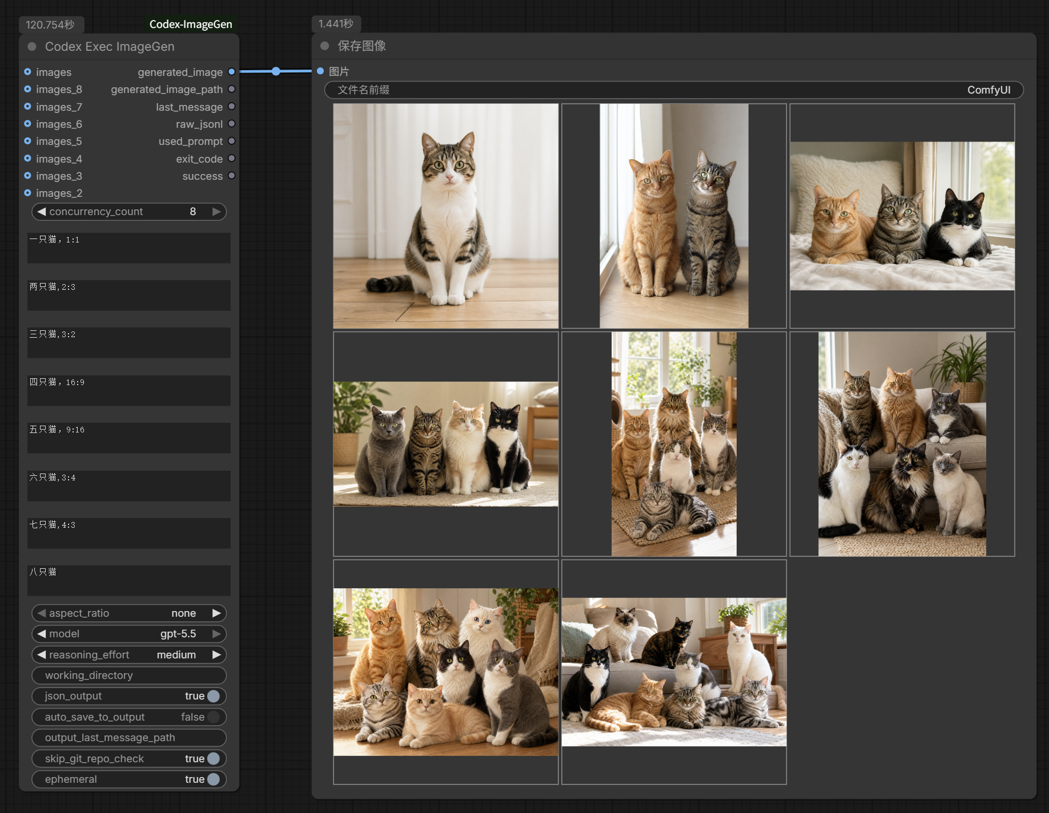Open the single cat image thumbnail
1049x813 pixels.
point(446,216)
